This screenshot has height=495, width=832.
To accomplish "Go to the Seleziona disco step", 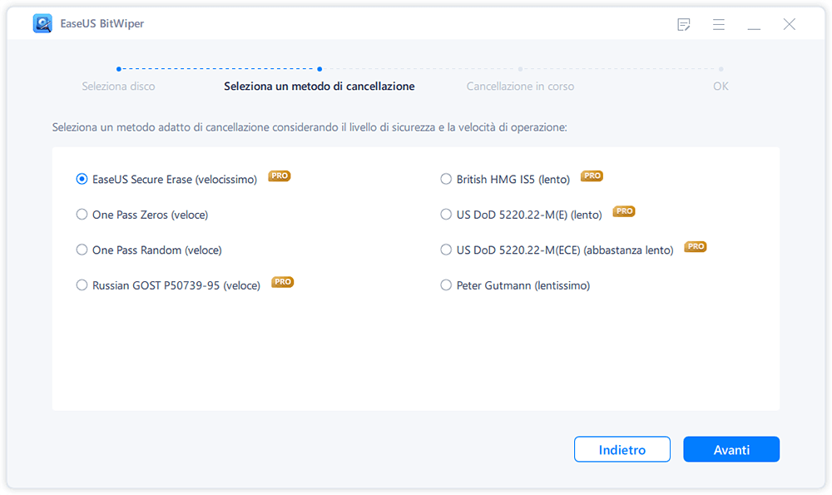I will click(118, 86).
